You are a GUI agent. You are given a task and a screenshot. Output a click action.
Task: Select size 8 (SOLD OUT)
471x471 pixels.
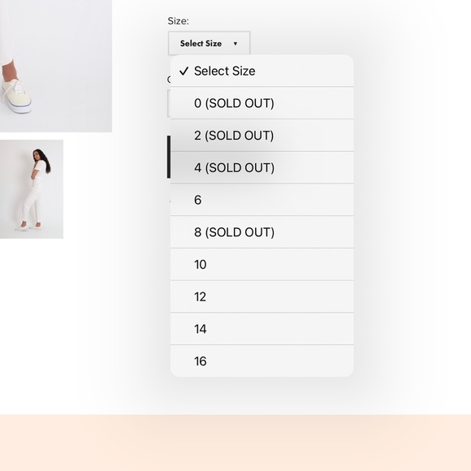click(262, 232)
